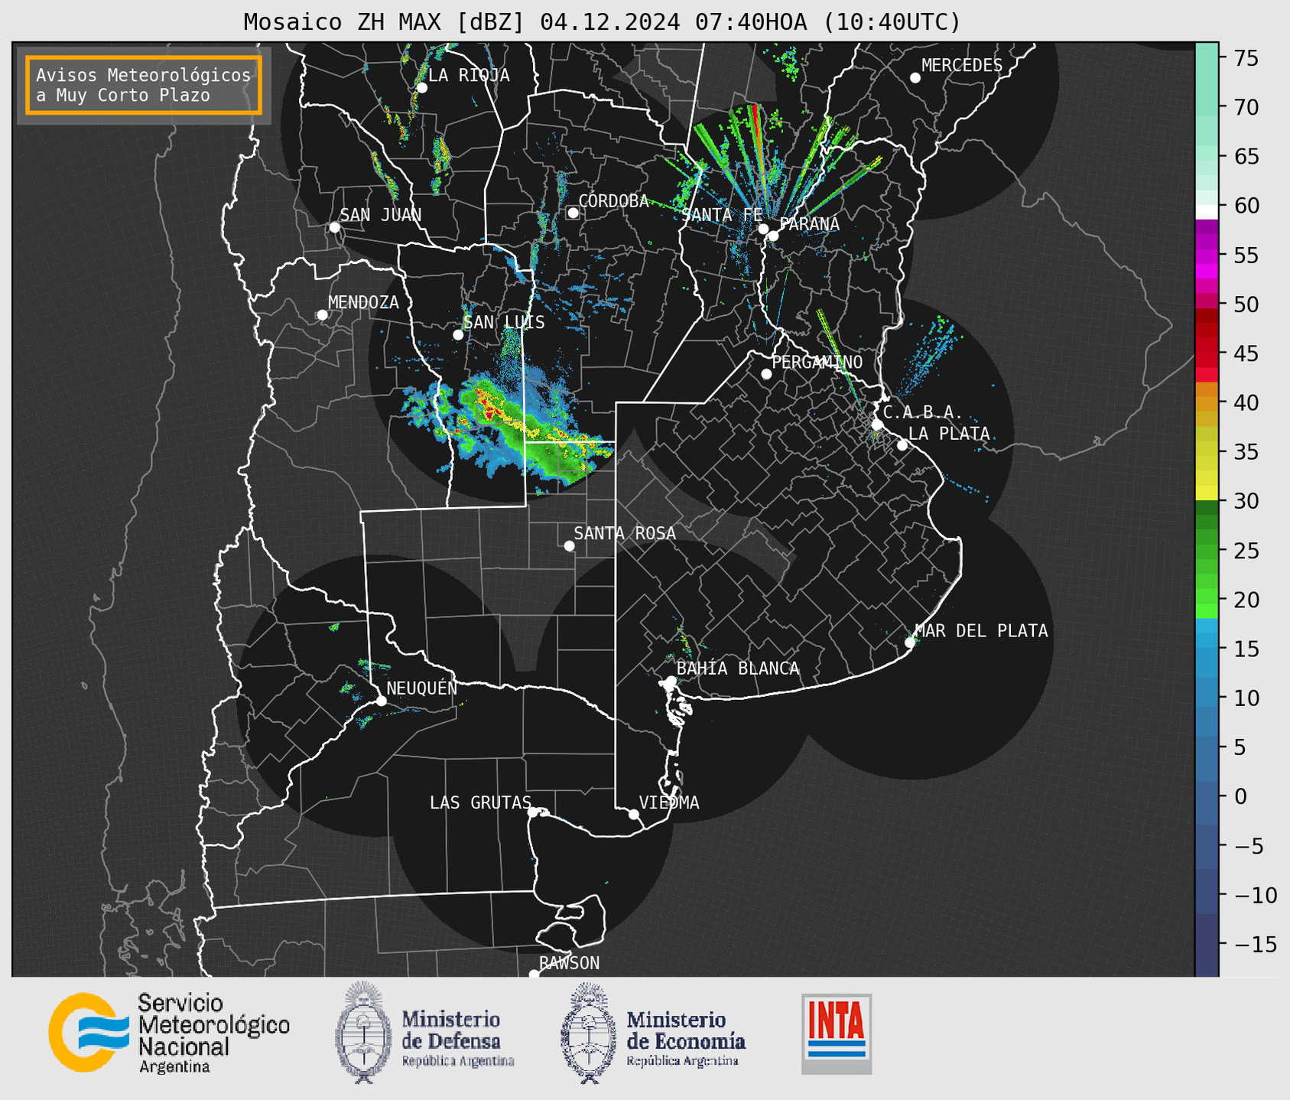Viewport: 1290px width, 1100px height.
Task: Click the SAN LUIS city label
Action: 505,322
